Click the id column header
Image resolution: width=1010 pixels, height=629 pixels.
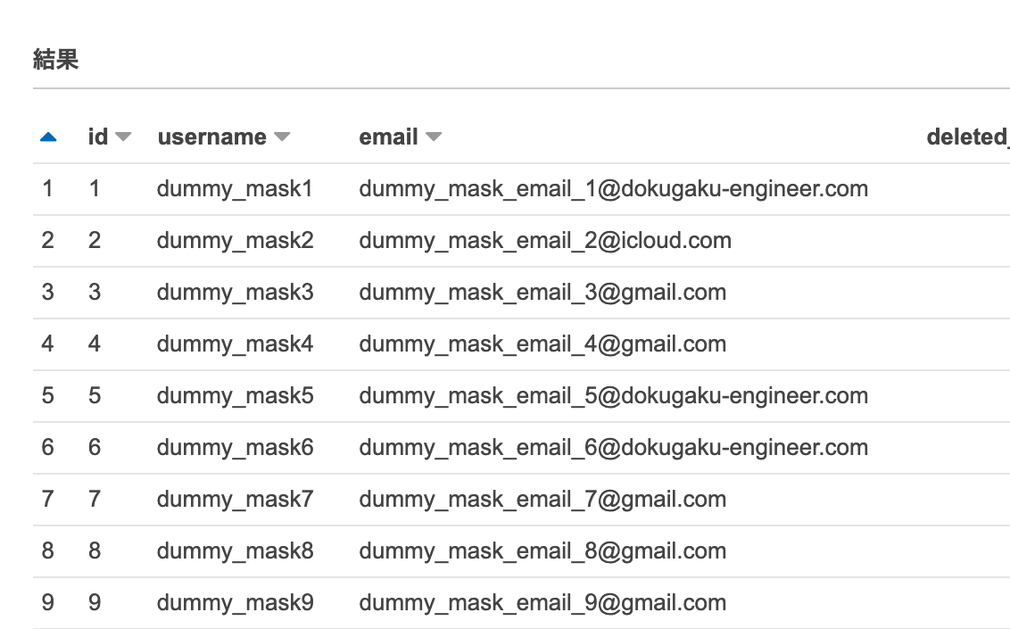(x=98, y=137)
